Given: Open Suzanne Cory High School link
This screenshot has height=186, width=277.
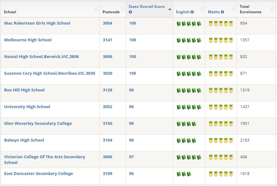Looking at the screenshot, I should coord(50,73).
